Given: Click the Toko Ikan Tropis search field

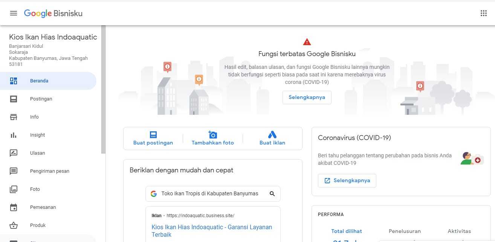Looking at the screenshot, I should coord(213,194).
